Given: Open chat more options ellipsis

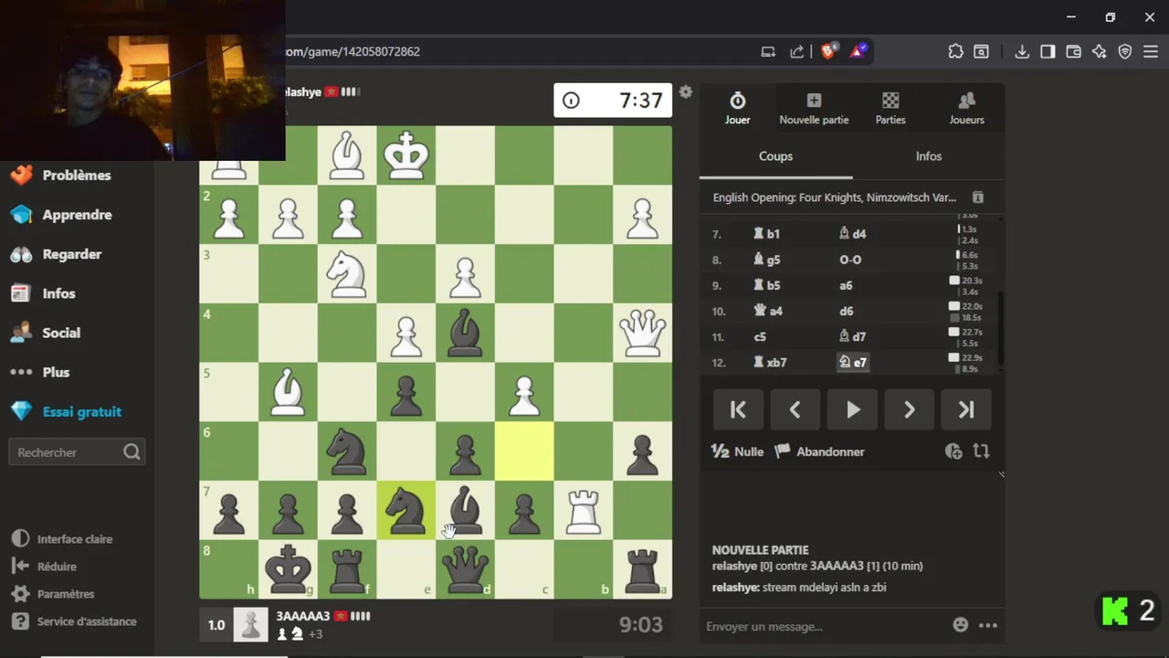Looking at the screenshot, I should (988, 626).
